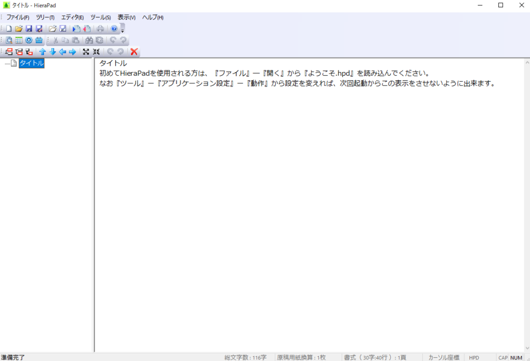Maximize the HieraPad window

(x=500, y=5)
